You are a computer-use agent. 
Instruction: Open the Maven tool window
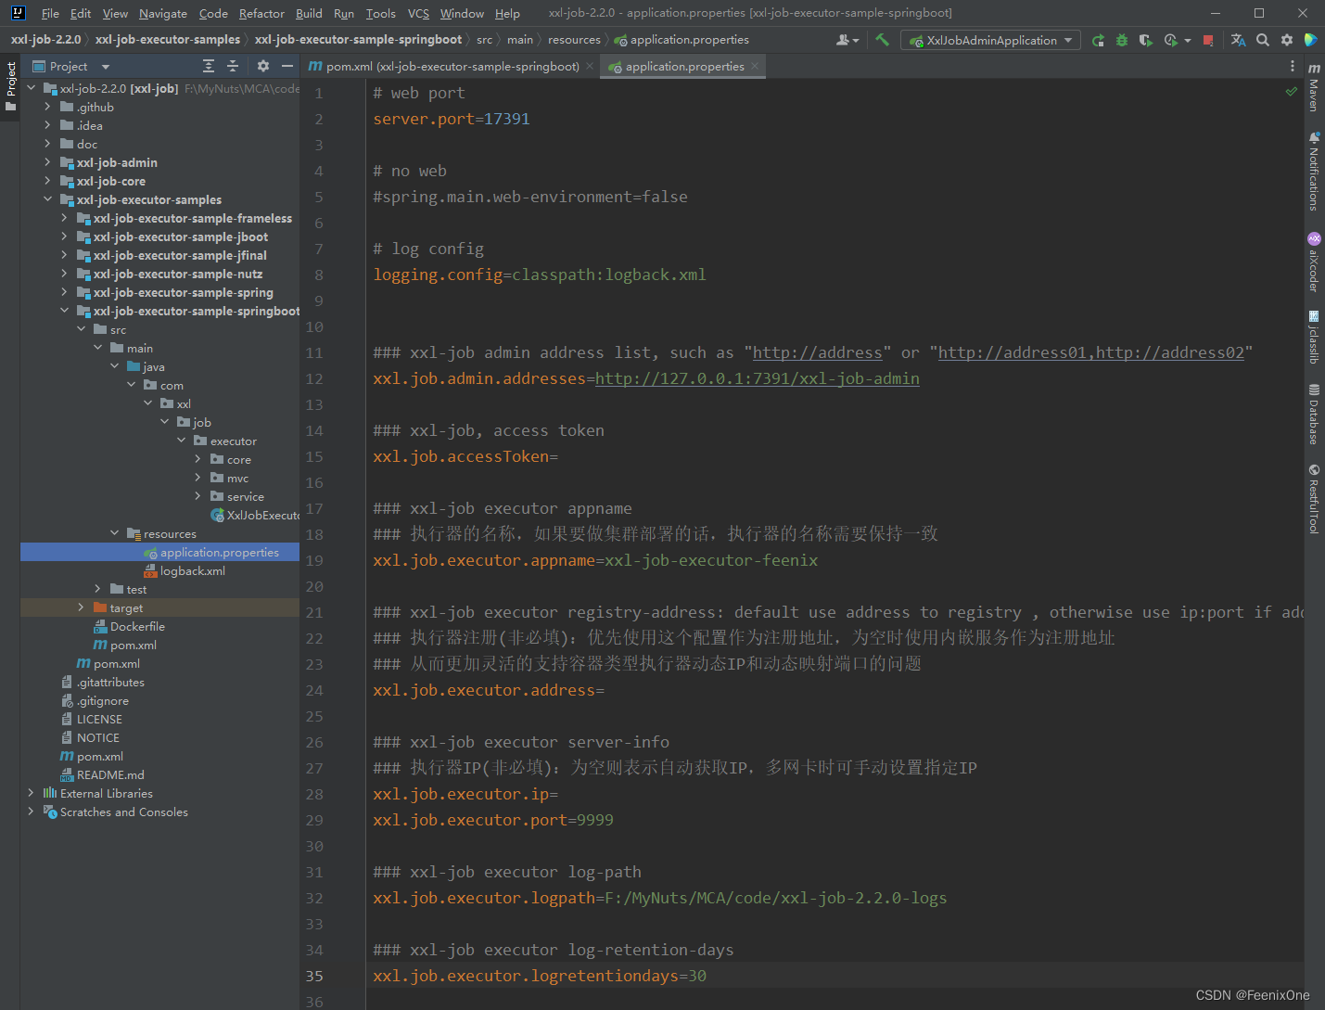click(x=1314, y=87)
